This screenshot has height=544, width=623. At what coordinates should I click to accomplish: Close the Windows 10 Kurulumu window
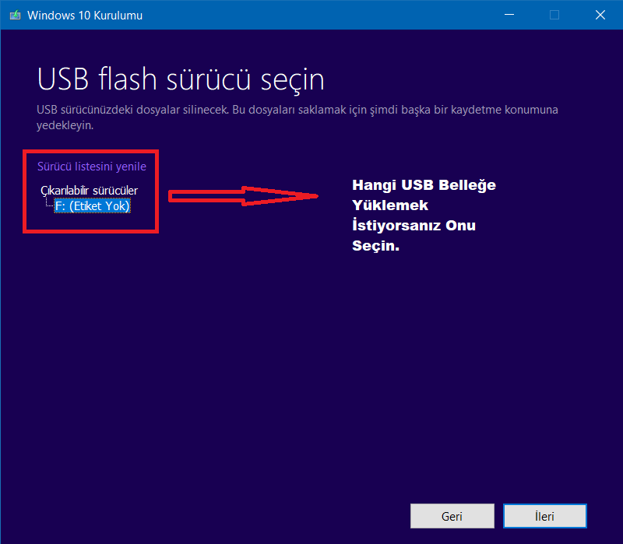600,15
